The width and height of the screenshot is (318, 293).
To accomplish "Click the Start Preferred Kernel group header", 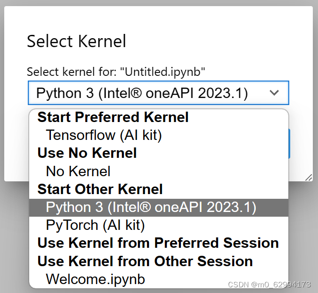I will (113, 117).
